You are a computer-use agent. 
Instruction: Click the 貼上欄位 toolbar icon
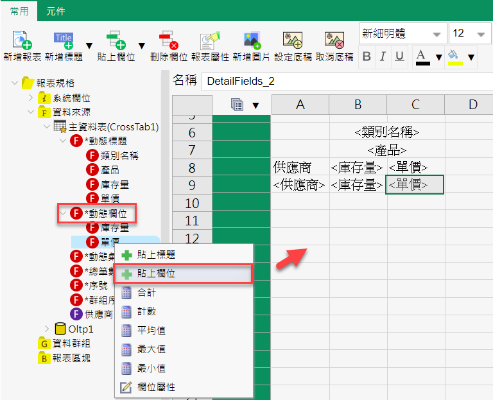[116, 40]
